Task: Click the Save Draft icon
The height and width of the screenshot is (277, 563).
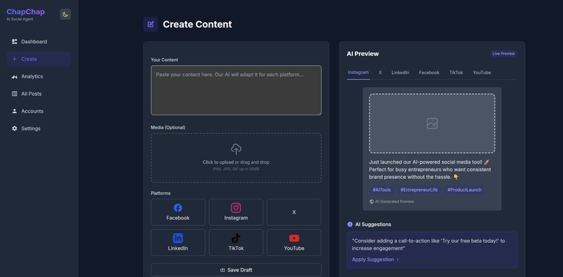Action: click(x=222, y=270)
